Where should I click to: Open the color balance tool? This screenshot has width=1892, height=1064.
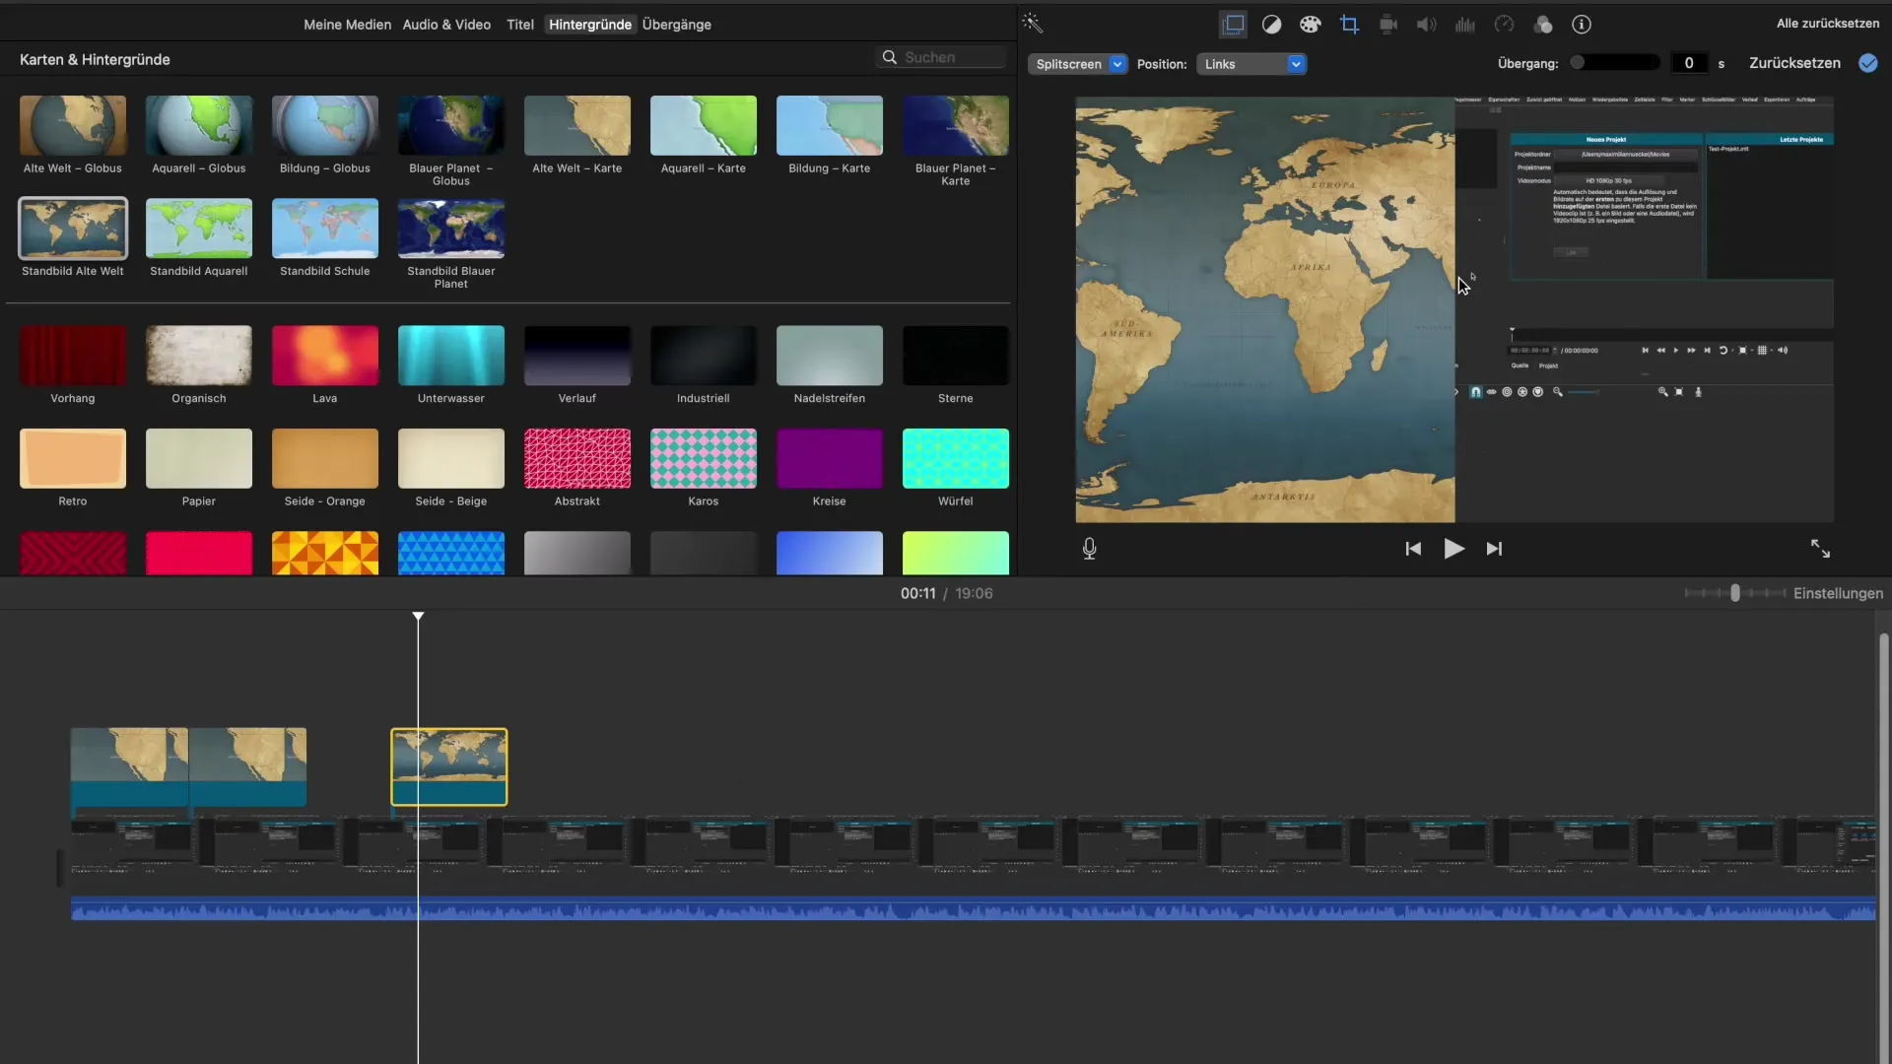[1271, 25]
